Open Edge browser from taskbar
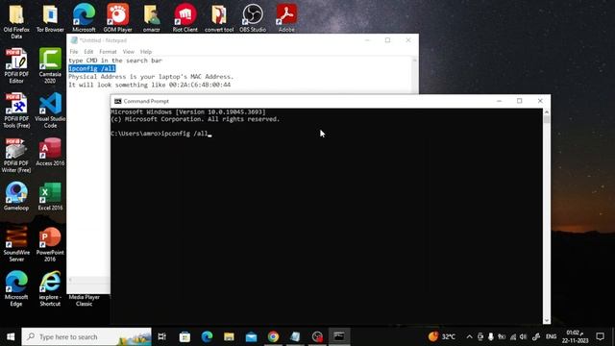 [207, 336]
